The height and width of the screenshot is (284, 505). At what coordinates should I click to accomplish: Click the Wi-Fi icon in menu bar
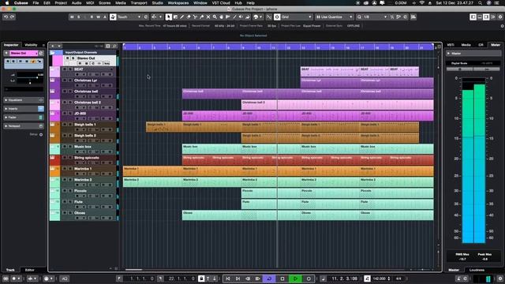(x=422, y=3)
